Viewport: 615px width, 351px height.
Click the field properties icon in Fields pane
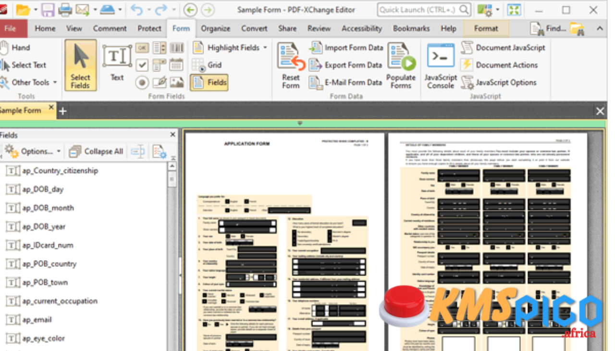[160, 151]
